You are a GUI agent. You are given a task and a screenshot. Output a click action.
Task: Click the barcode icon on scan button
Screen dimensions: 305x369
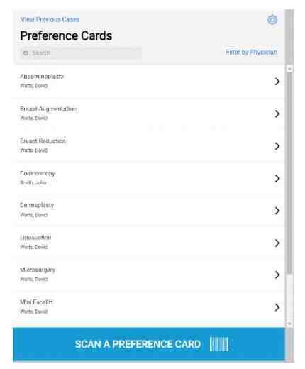(219, 344)
